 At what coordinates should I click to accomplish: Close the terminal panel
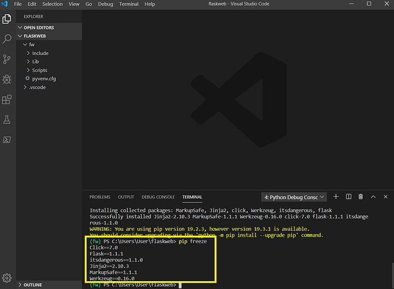(386, 197)
